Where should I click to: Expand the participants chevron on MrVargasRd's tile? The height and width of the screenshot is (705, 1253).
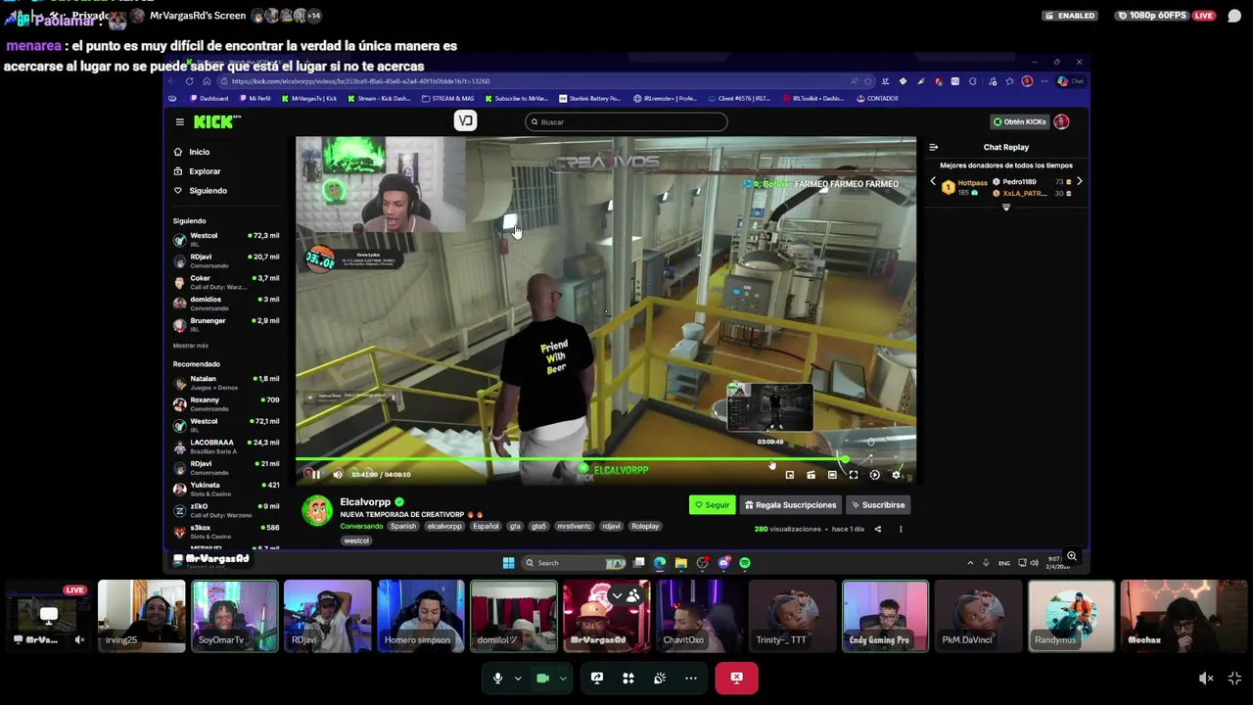(x=617, y=595)
